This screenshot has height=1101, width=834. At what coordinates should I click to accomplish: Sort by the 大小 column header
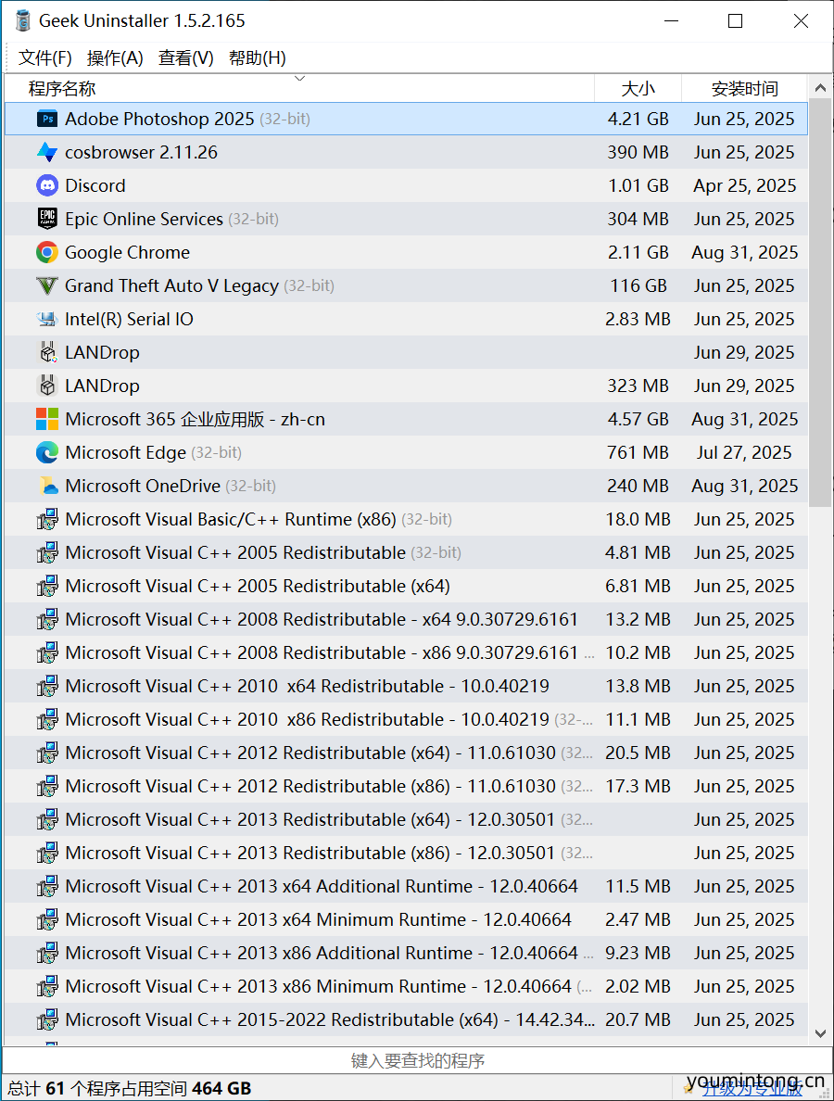(x=638, y=88)
